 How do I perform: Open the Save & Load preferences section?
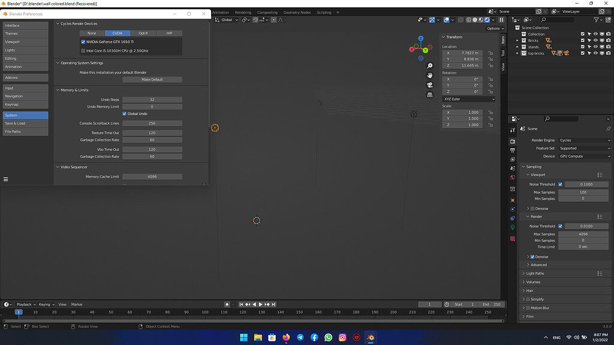tap(25, 123)
